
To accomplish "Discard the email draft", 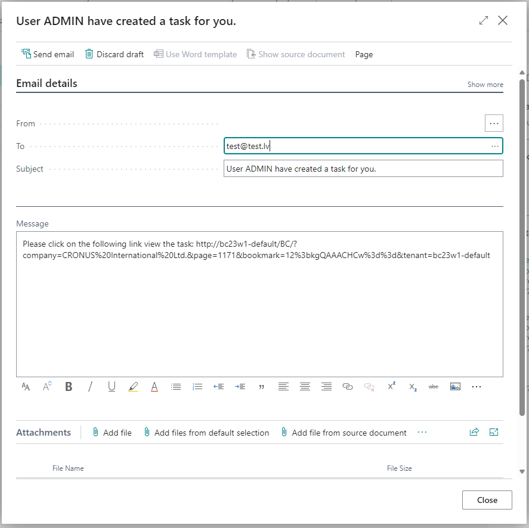I will [x=115, y=54].
